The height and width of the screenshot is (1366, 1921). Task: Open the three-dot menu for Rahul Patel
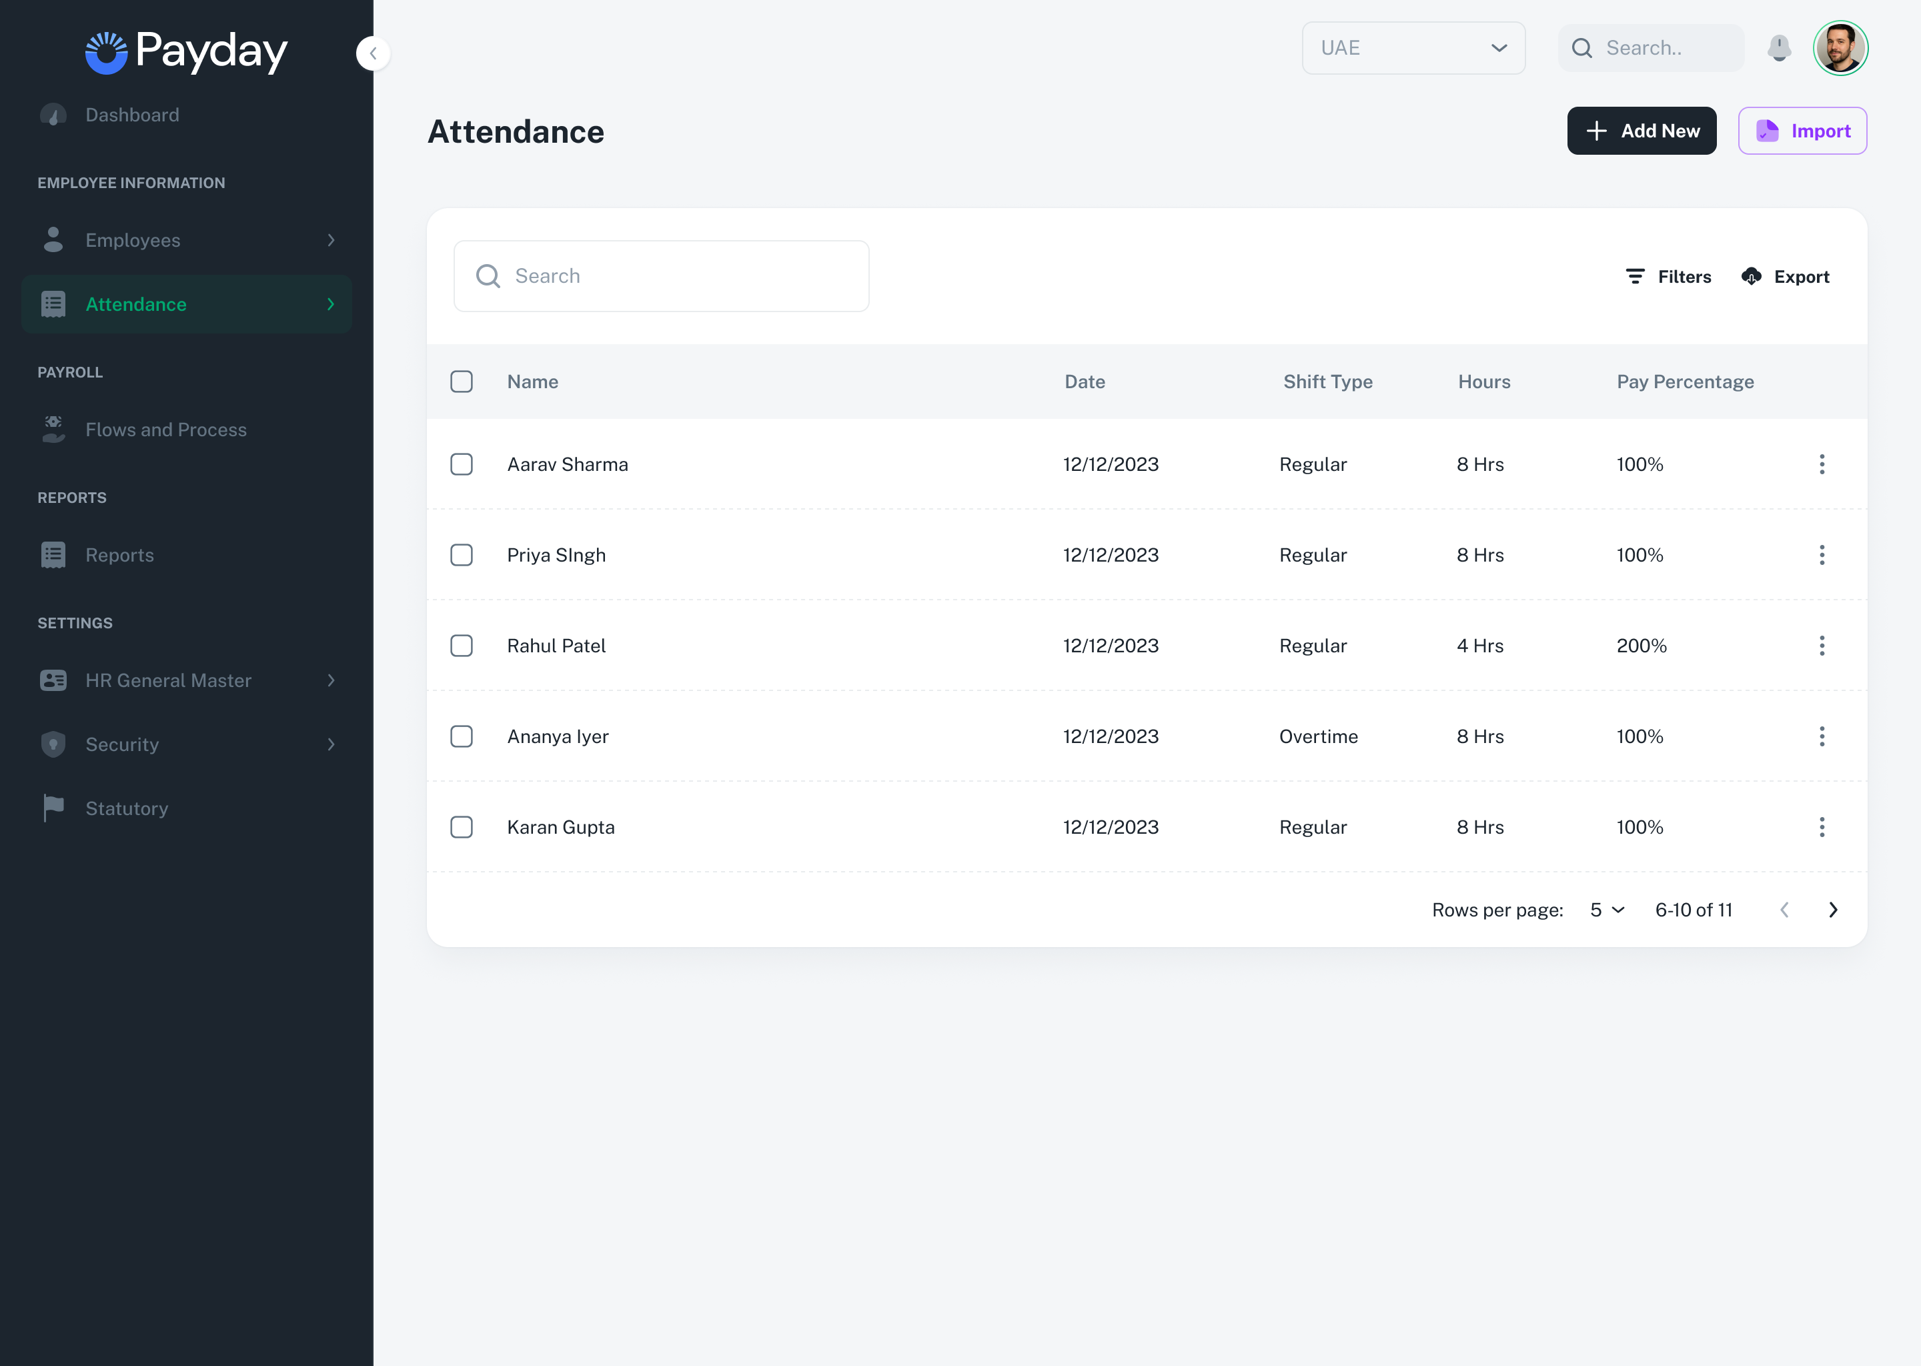tap(1821, 646)
